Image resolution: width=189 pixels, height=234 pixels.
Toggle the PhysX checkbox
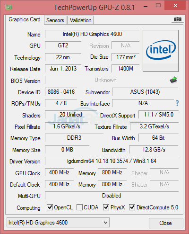pos(106,207)
